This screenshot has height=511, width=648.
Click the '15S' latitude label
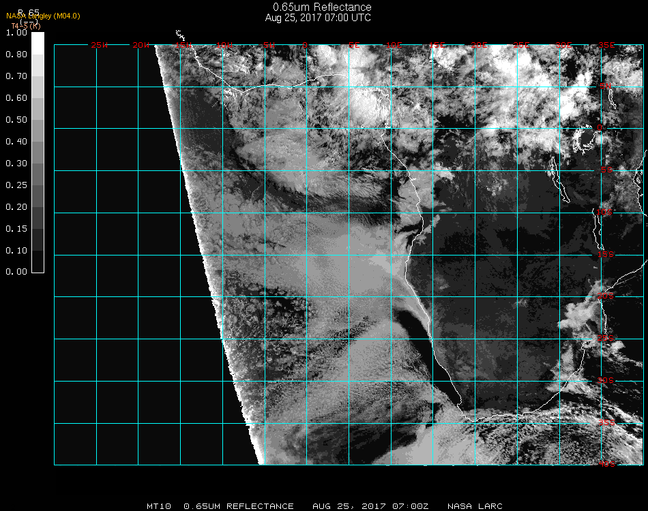(606, 254)
